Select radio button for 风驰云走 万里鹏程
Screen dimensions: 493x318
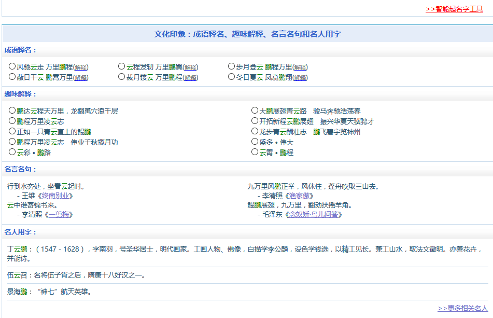(12, 66)
